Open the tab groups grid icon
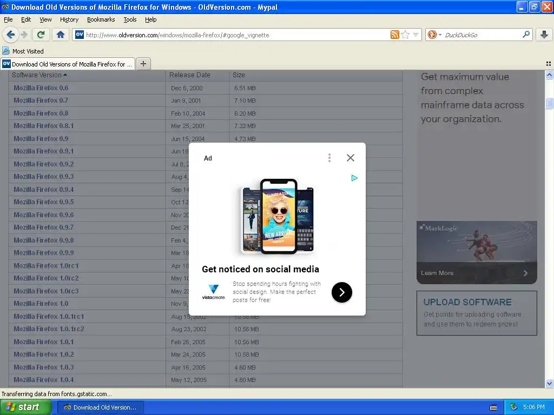554x415 pixels. (549, 64)
